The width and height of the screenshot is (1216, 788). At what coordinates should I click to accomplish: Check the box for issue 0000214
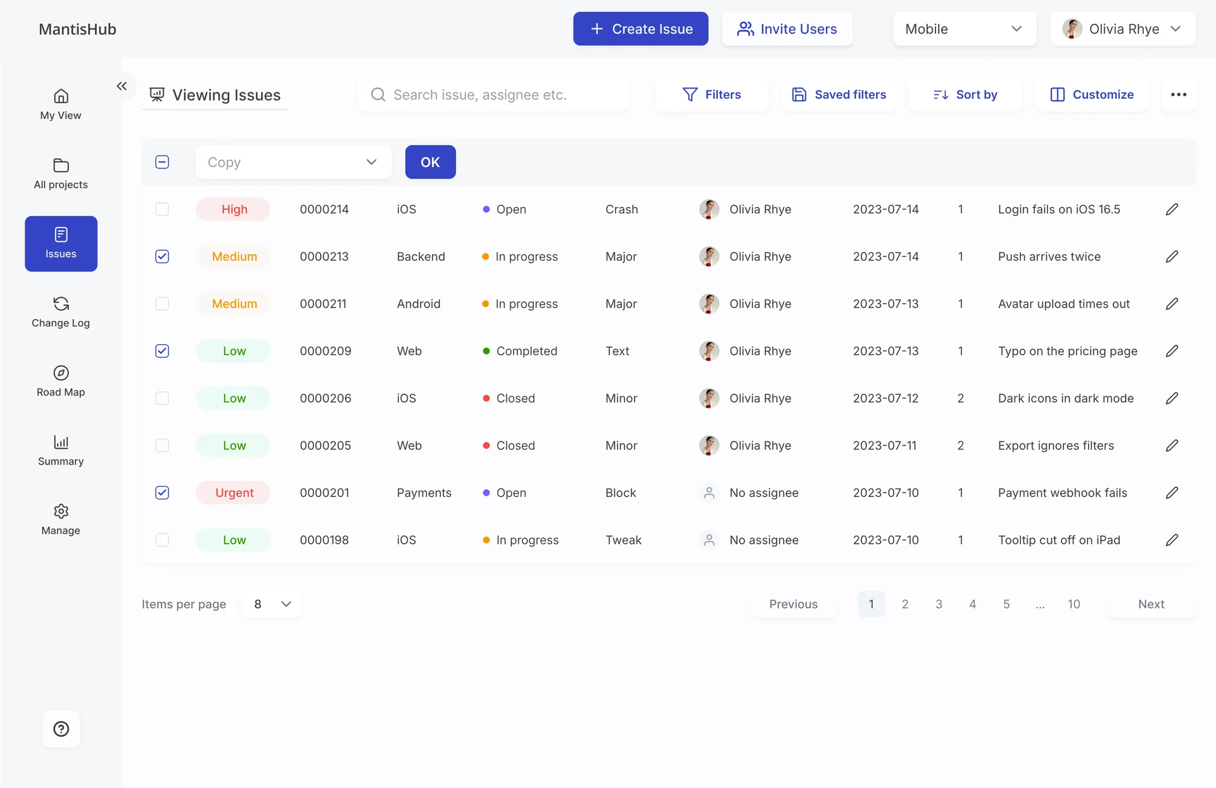[x=162, y=210]
